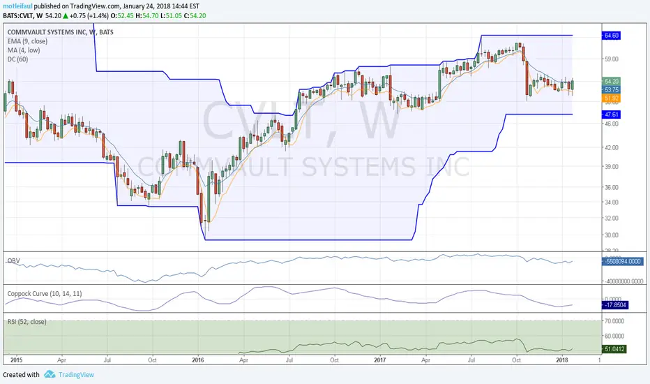
Task: Click the 36.00 price axis label
Action: tap(611, 187)
